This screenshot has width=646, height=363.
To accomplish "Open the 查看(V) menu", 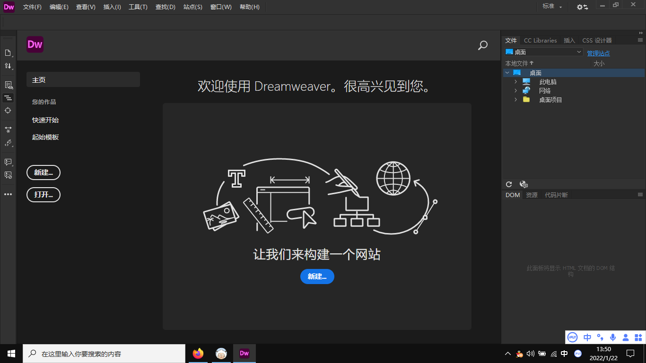I will coord(86,7).
